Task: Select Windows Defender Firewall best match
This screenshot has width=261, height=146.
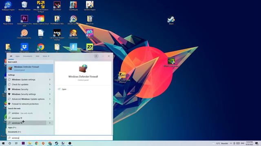Action: [x=30, y=68]
